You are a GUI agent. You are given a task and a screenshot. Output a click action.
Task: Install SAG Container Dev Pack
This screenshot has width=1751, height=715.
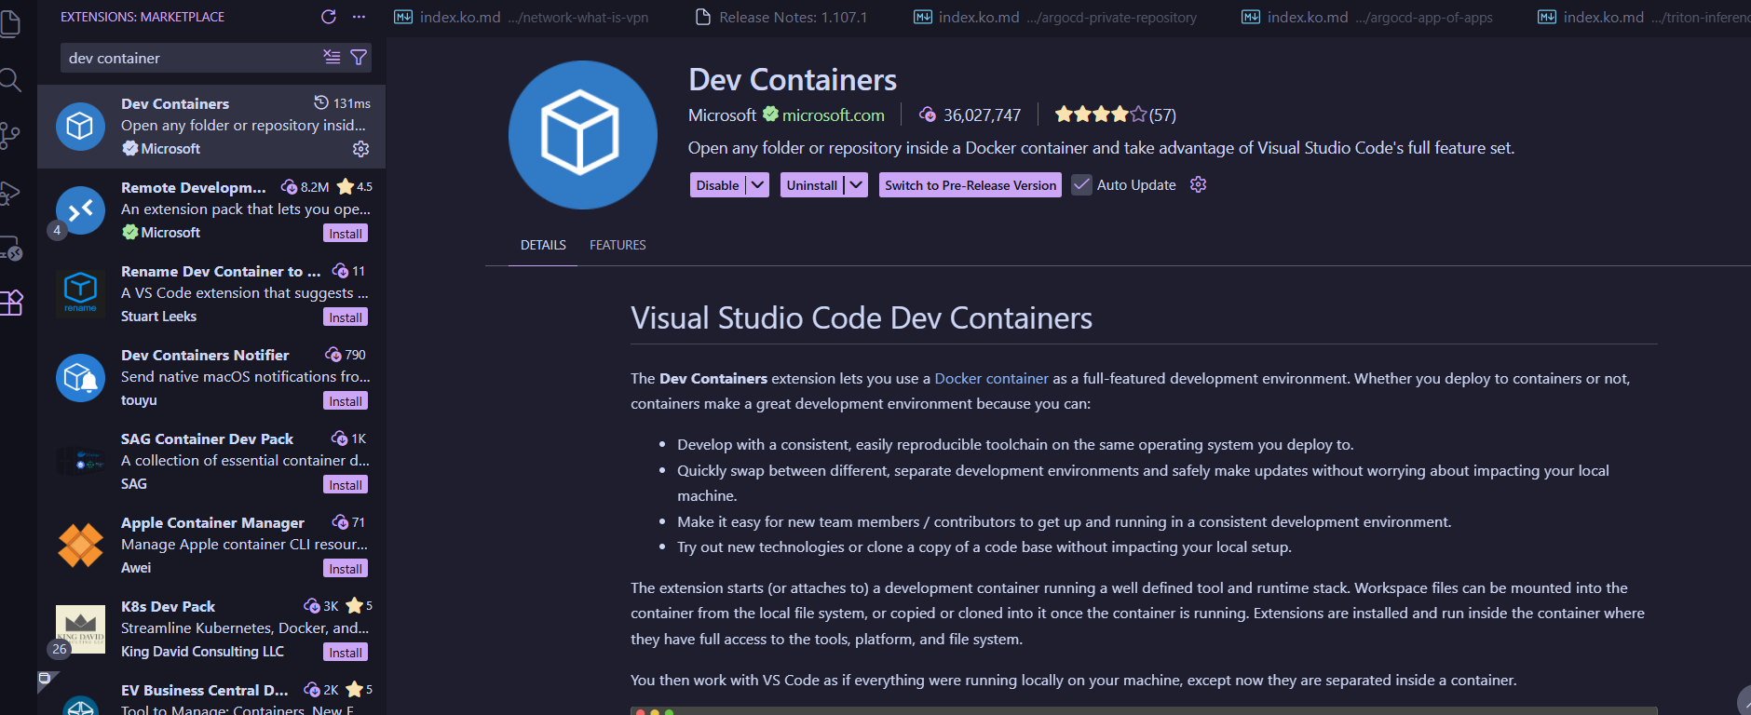pos(346,485)
